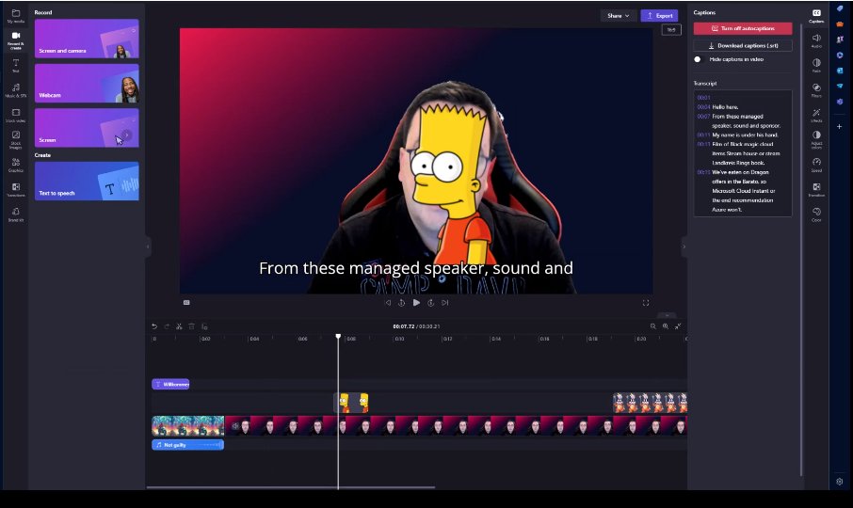Select the colorful intro video clip
Image resolution: width=853 pixels, height=508 pixels.
187,426
